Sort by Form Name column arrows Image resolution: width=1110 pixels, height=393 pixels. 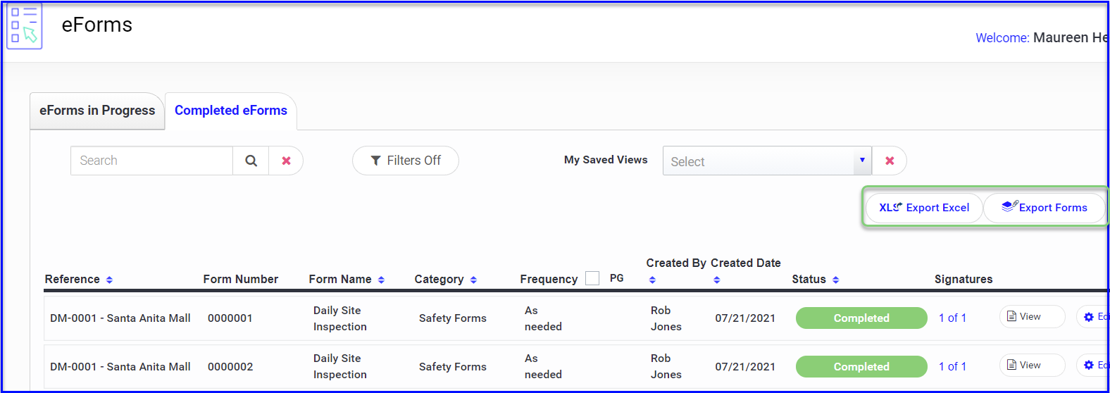[x=381, y=280]
